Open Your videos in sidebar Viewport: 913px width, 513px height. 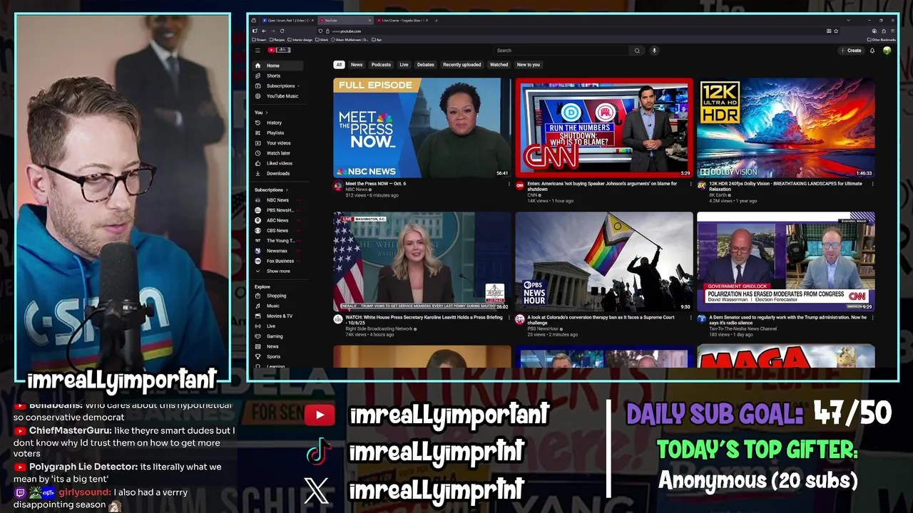pos(278,143)
